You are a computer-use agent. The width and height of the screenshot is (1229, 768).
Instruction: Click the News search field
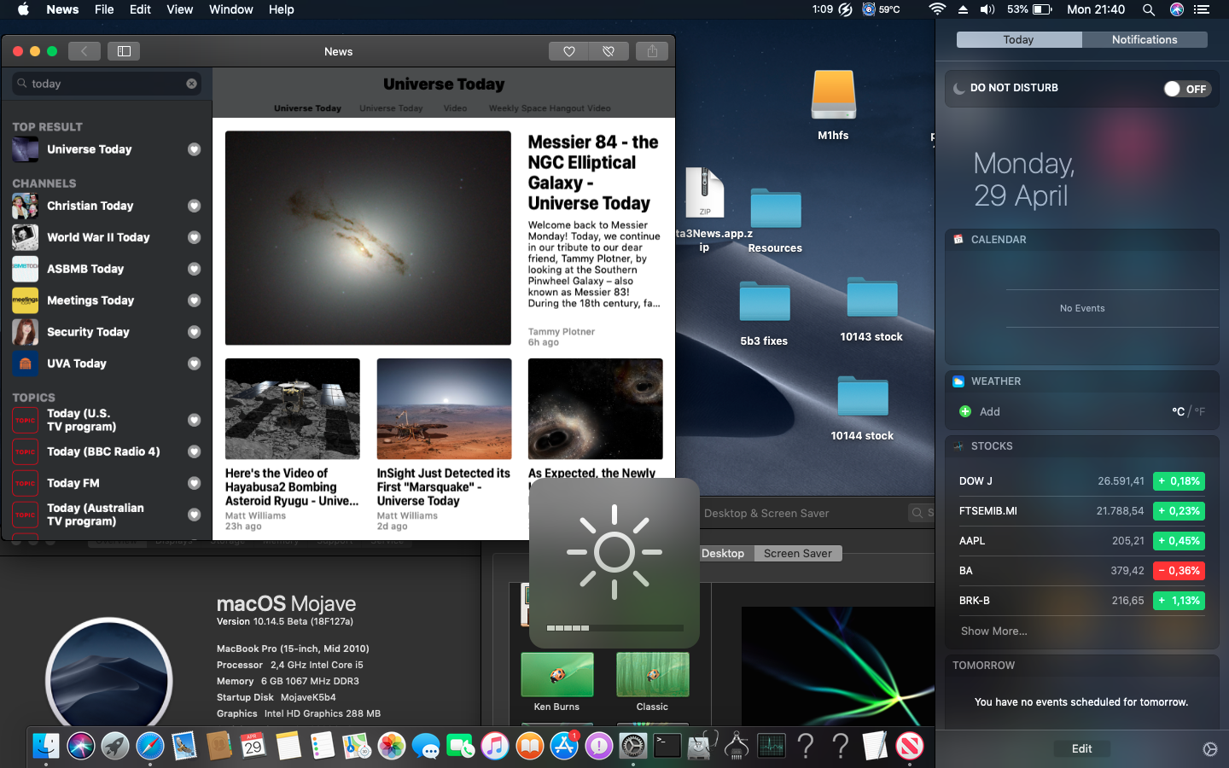point(107,84)
